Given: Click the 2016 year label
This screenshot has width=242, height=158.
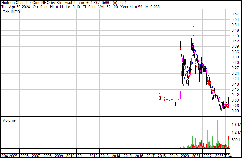Looking at the screenshot, I should pos(139,156).
